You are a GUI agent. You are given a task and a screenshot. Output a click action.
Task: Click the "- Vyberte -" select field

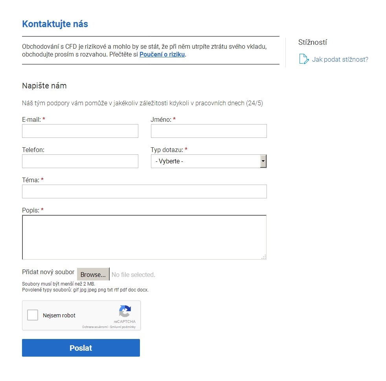[x=205, y=161]
